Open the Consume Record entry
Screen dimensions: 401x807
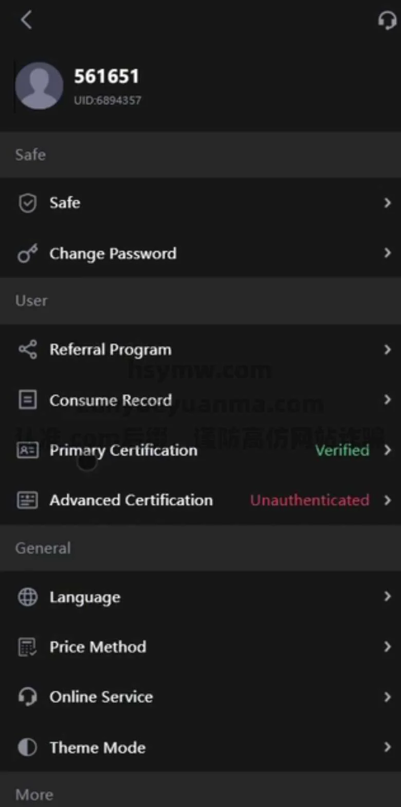(x=111, y=400)
